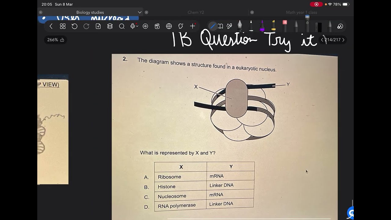Go to the previous page arrow
Image resolution: width=391 pixels, height=220 pixels.
point(322,40)
